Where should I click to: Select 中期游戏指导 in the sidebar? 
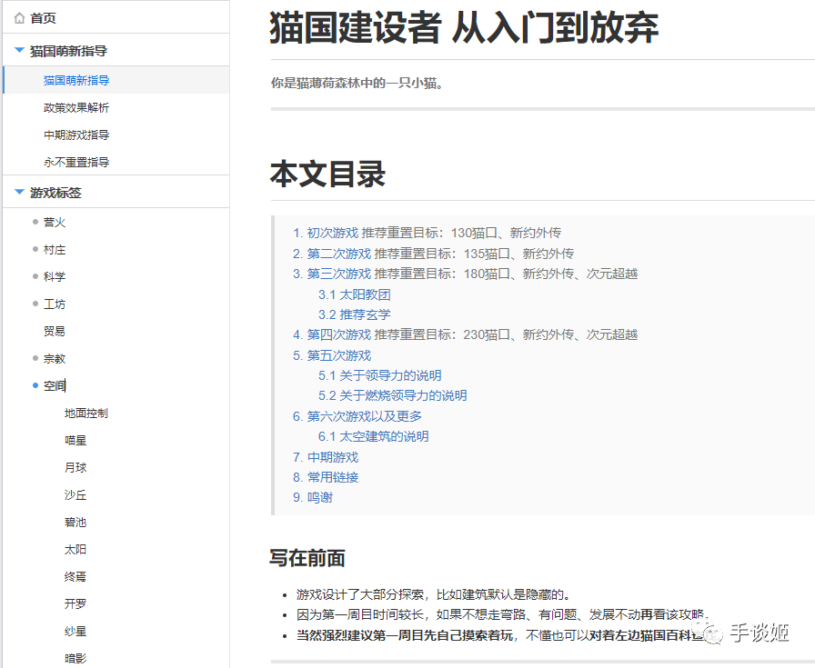(76, 135)
